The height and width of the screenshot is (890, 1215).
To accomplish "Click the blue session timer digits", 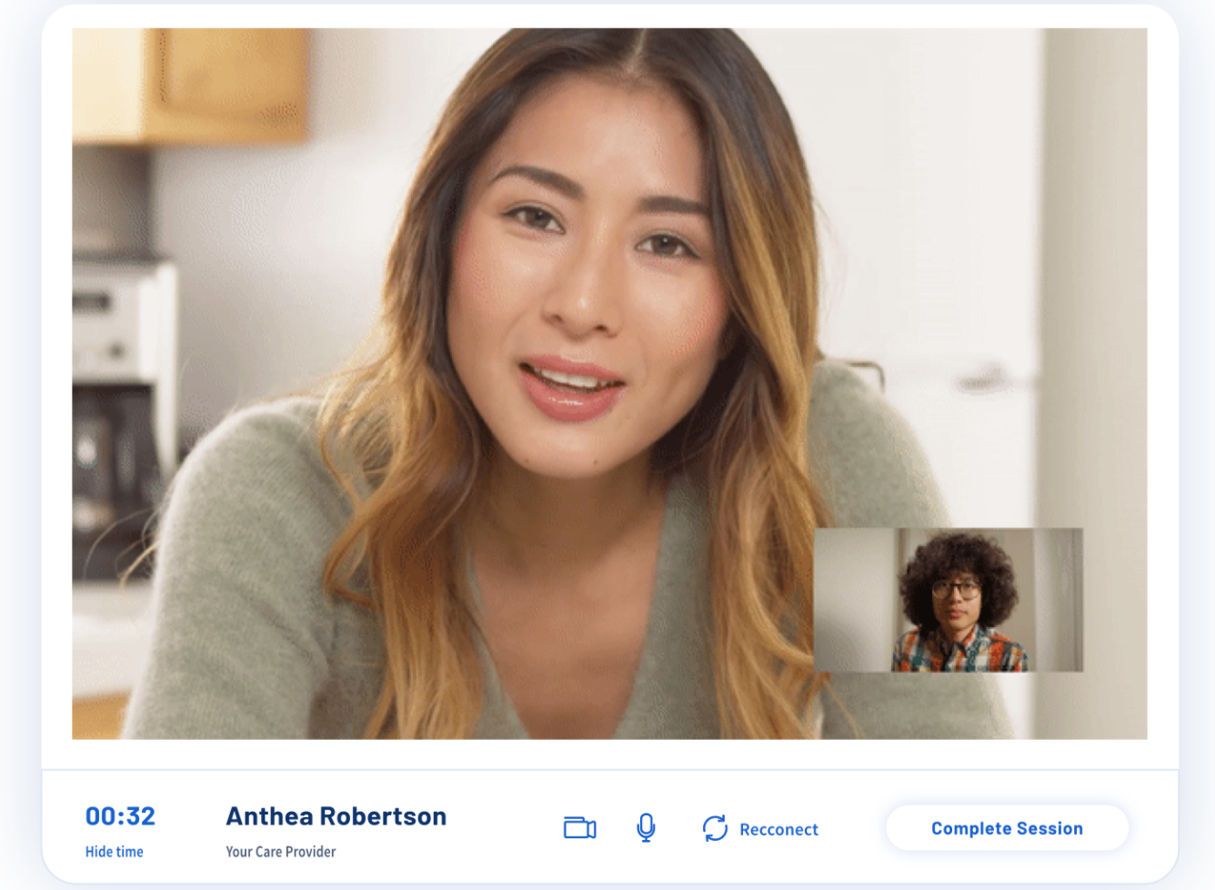I will point(120,816).
